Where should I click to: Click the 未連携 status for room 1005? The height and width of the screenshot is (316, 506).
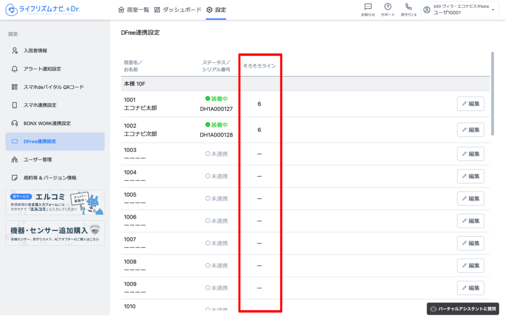click(216, 199)
